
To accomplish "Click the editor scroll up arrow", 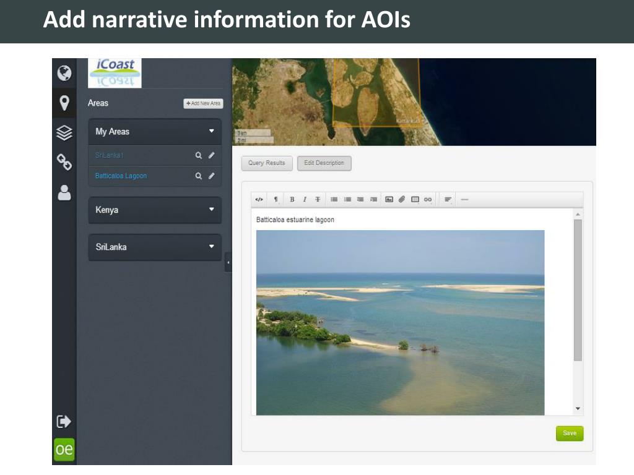I will (578, 214).
